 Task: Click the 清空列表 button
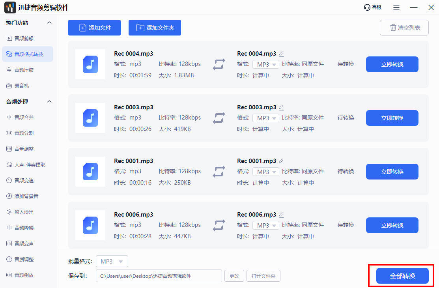pos(404,28)
